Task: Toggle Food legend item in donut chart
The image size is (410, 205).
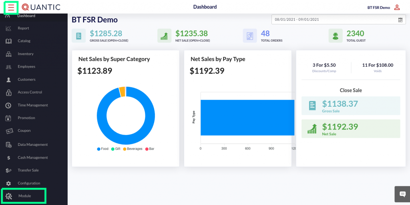Action: tap(102, 149)
